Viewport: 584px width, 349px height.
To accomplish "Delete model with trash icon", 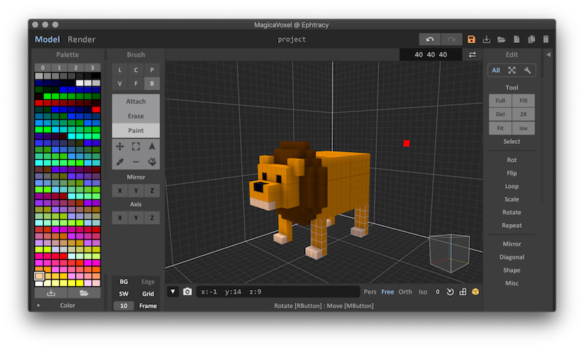I will click(546, 39).
